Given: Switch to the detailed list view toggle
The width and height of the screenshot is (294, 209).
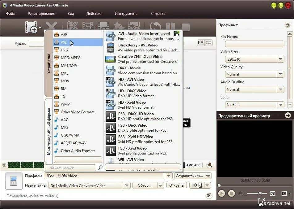Looking at the screenshot, I should point(201,43).
